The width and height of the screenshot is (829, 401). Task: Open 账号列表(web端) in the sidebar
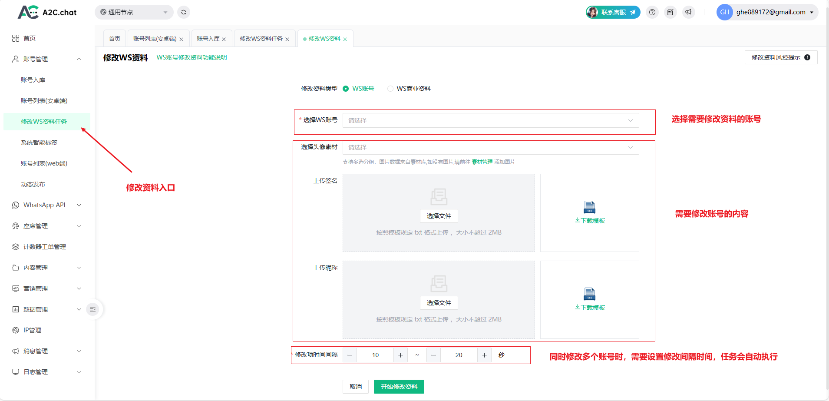tap(44, 163)
